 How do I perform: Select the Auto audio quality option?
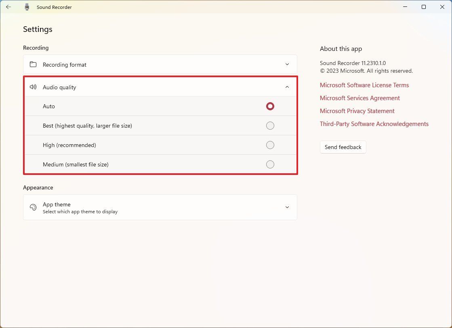[x=270, y=106]
